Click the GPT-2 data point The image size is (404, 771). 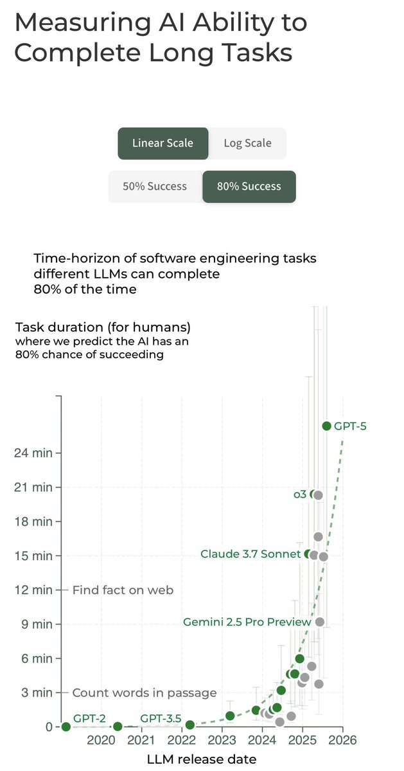(66, 727)
